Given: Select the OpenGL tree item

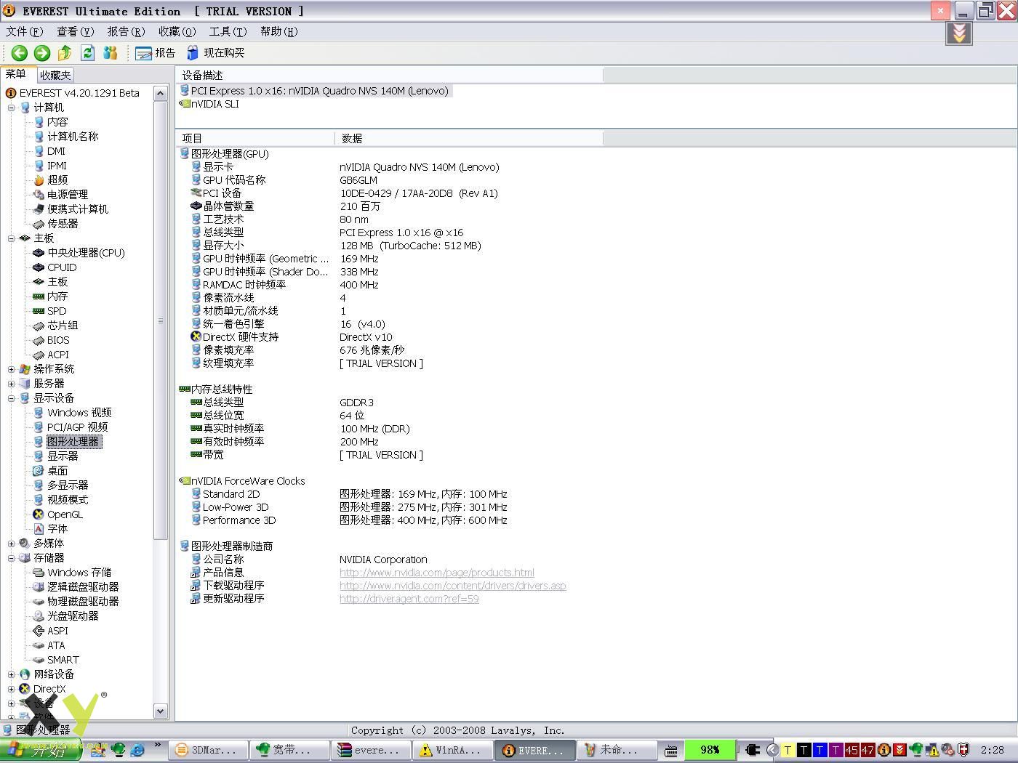Looking at the screenshot, I should (x=65, y=514).
